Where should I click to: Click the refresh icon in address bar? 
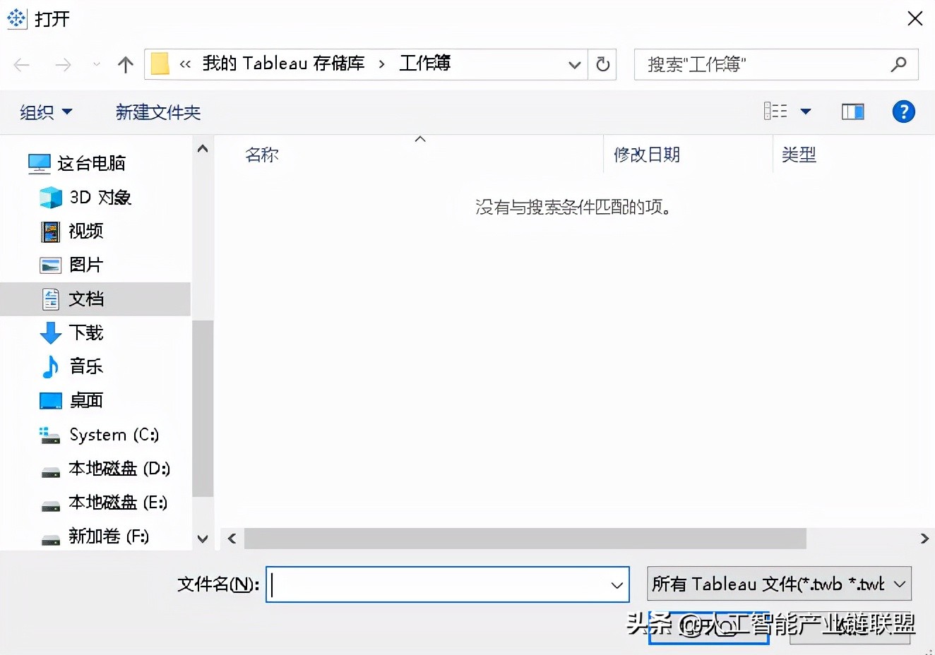(x=602, y=64)
